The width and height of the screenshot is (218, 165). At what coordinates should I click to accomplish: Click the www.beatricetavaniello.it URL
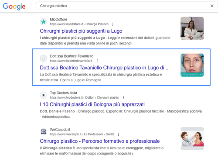click(x=71, y=61)
